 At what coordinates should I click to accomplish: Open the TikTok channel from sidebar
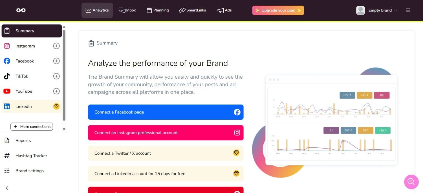[x=7, y=76]
